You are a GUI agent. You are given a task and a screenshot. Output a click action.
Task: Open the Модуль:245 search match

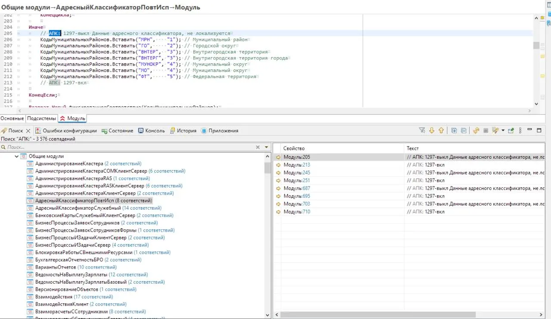pos(297,173)
